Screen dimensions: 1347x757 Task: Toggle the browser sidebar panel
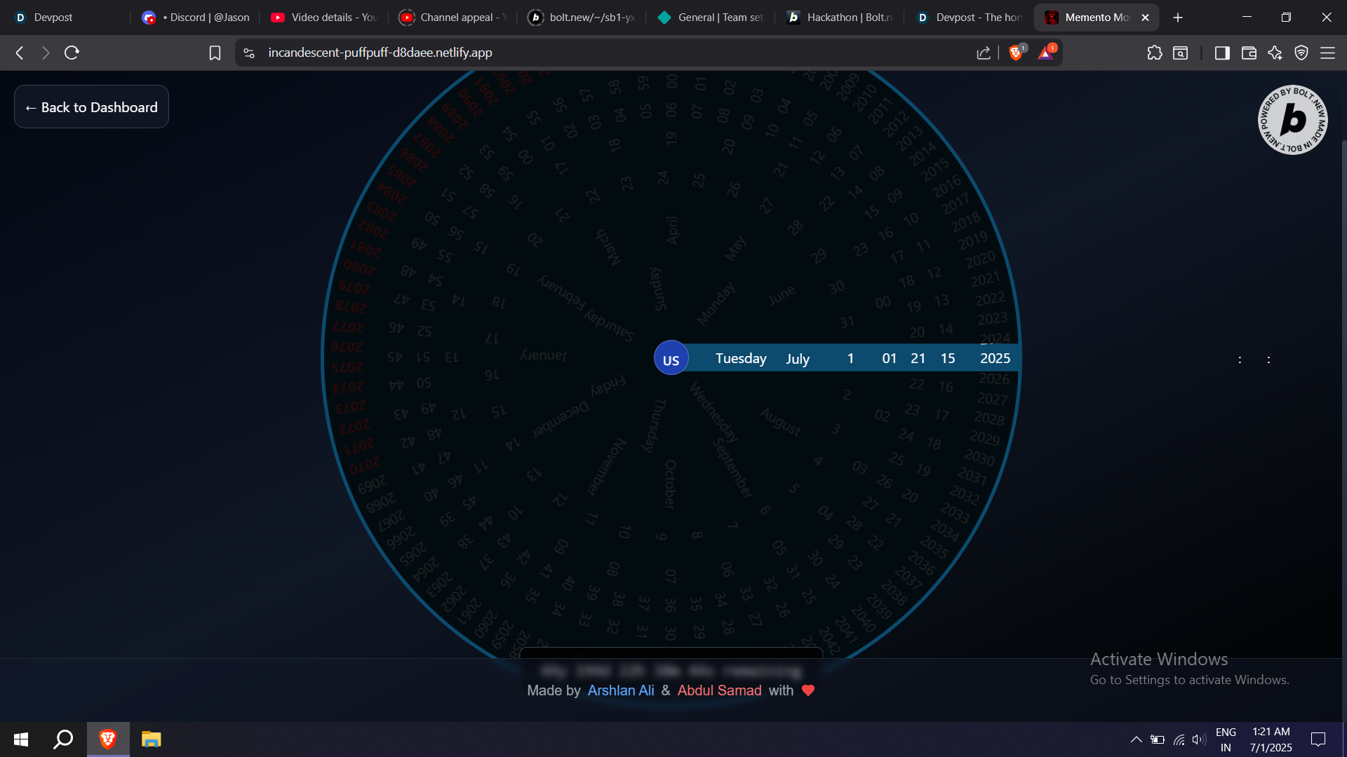coord(1222,53)
